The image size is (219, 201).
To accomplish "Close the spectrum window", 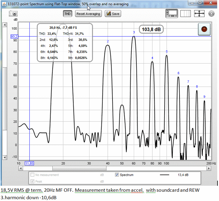I will click(x=211, y=3).
